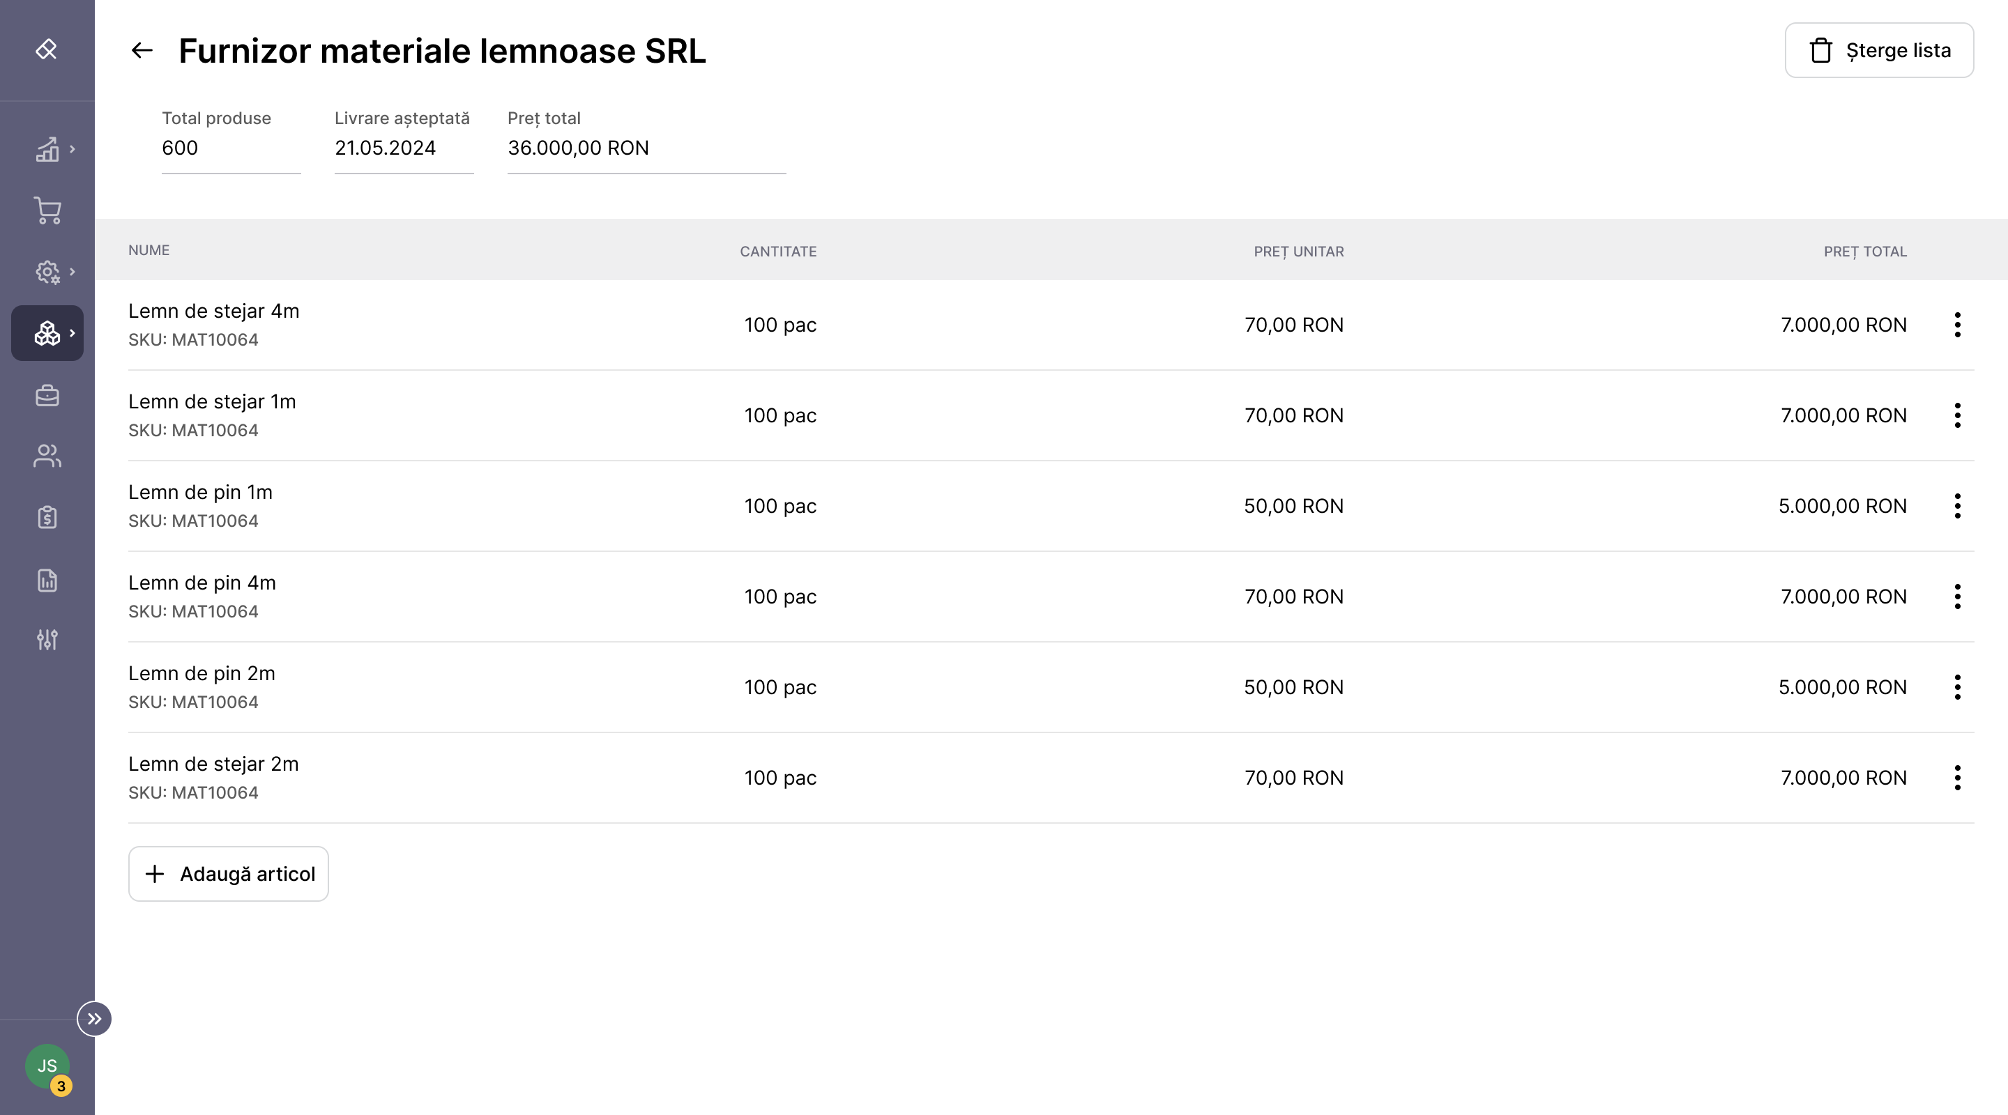Open options menu for Lemn de stejar 2m
This screenshot has height=1115, width=2008.
coord(1957,777)
